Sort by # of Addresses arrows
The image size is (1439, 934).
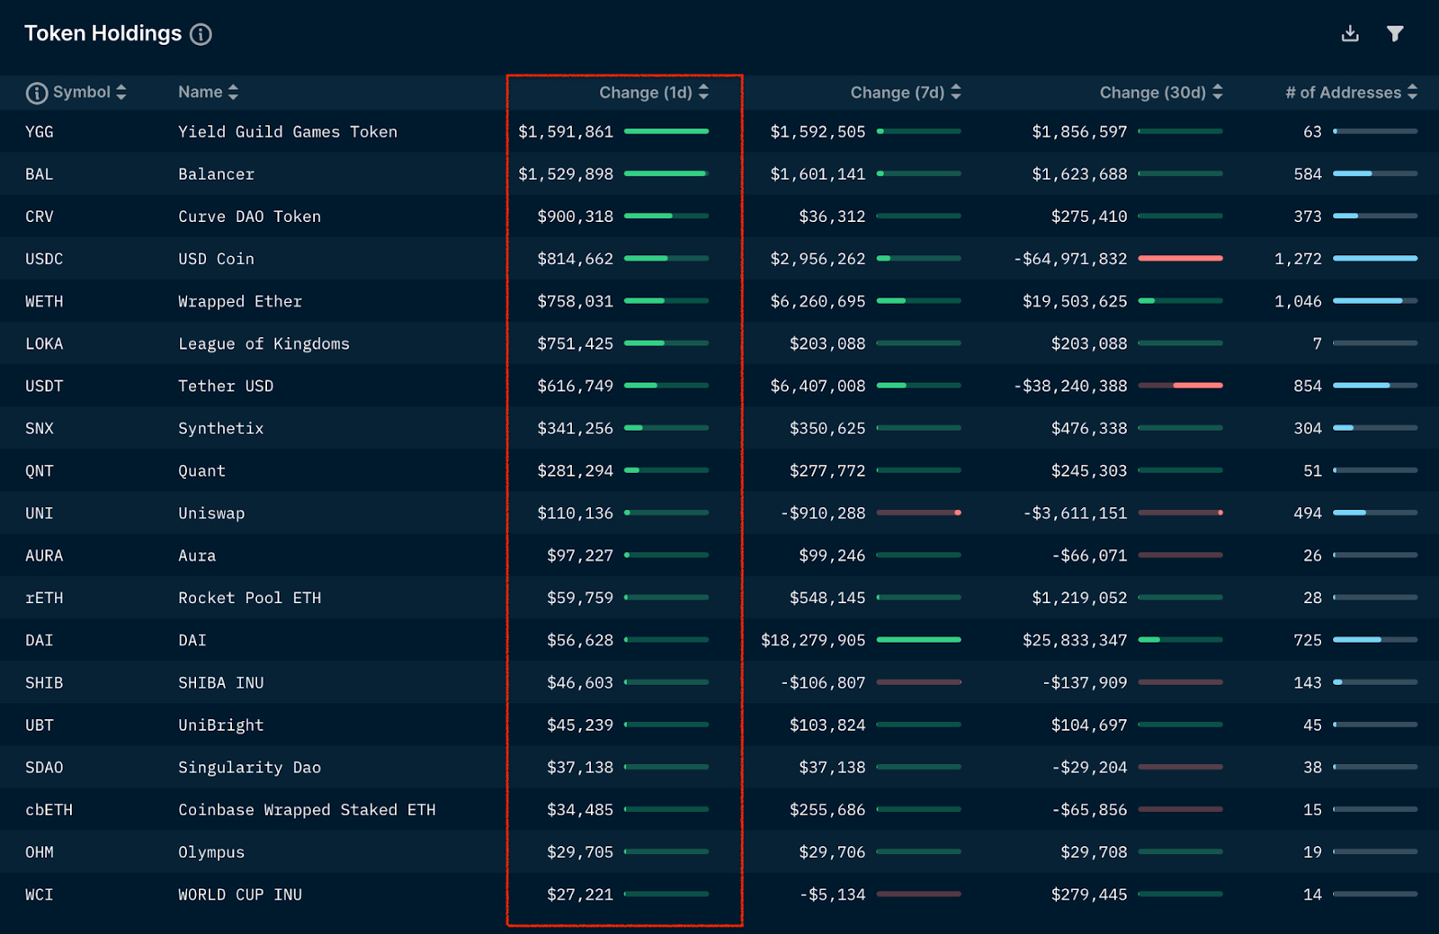click(x=1413, y=92)
